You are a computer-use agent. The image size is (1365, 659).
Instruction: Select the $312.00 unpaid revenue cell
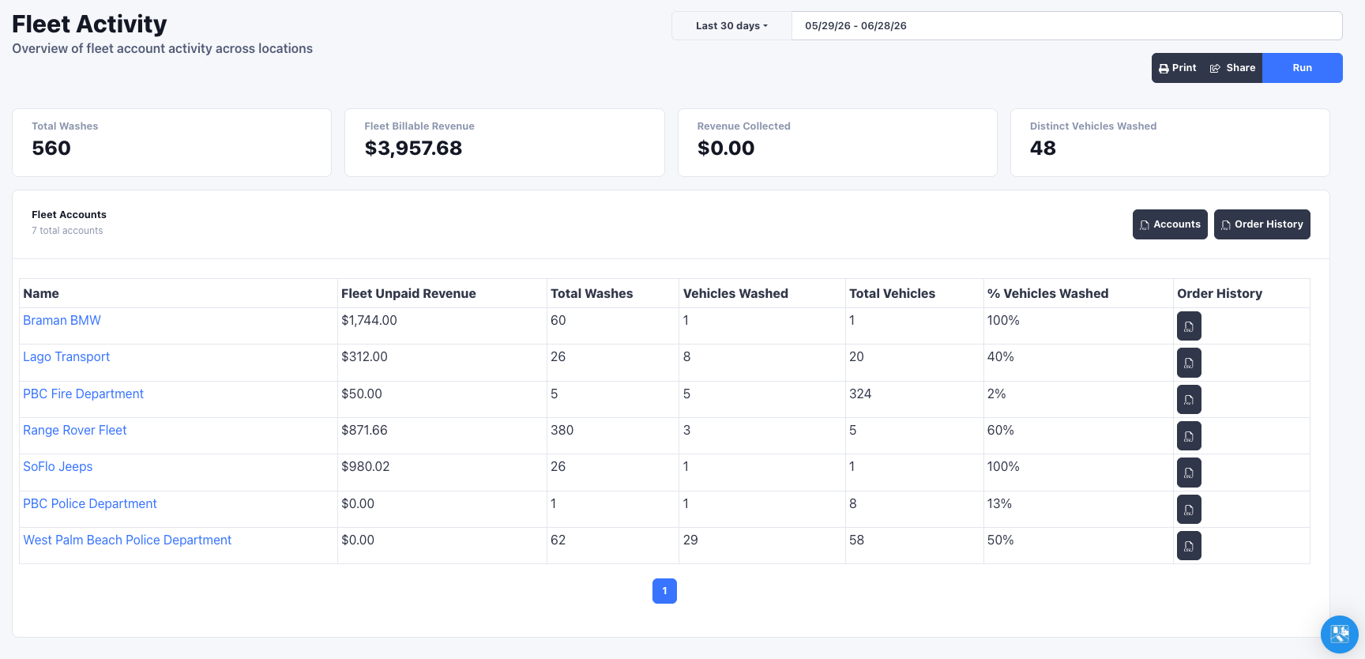click(x=442, y=363)
